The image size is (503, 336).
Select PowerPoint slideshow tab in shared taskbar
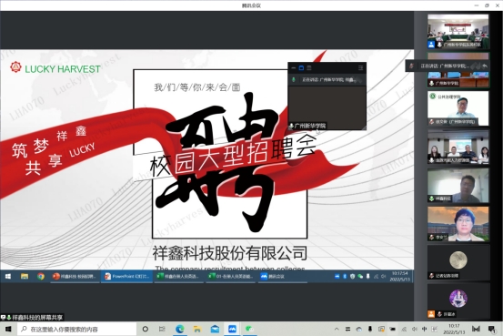[x=127, y=276]
